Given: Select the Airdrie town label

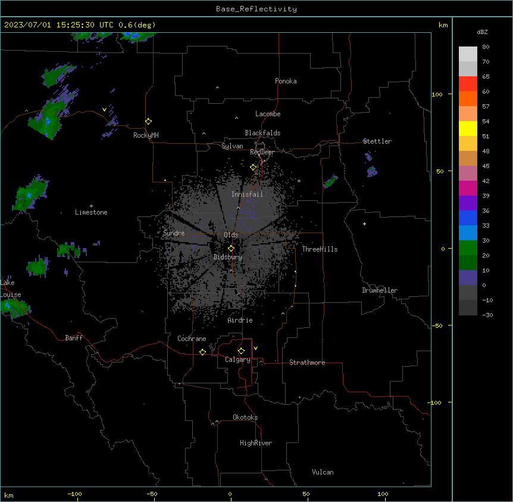Looking at the screenshot, I should click(x=240, y=320).
